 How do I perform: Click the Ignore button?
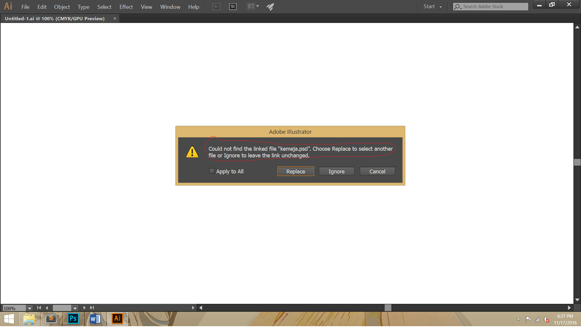(336, 171)
